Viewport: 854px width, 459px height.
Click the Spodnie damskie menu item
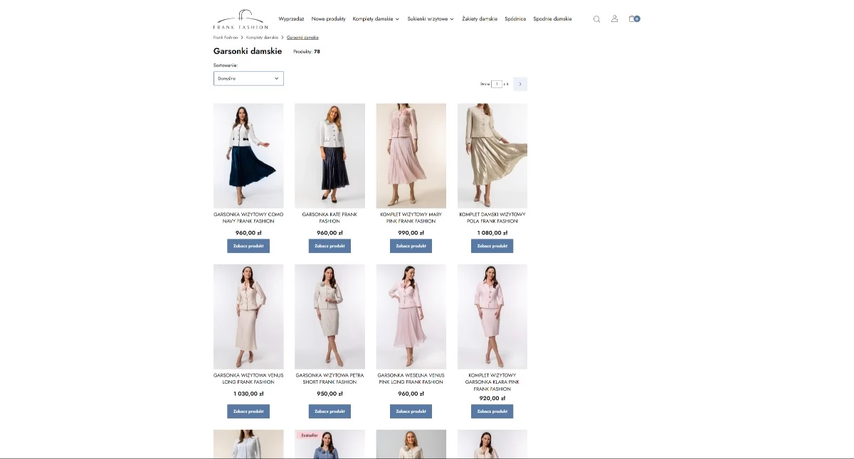point(552,19)
